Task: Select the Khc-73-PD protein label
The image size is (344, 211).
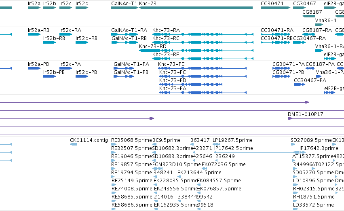Action: point(173,80)
